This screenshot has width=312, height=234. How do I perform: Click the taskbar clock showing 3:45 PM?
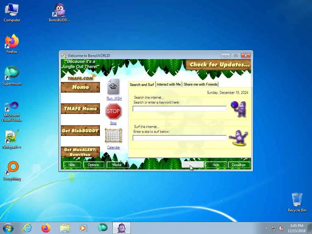[296, 228]
